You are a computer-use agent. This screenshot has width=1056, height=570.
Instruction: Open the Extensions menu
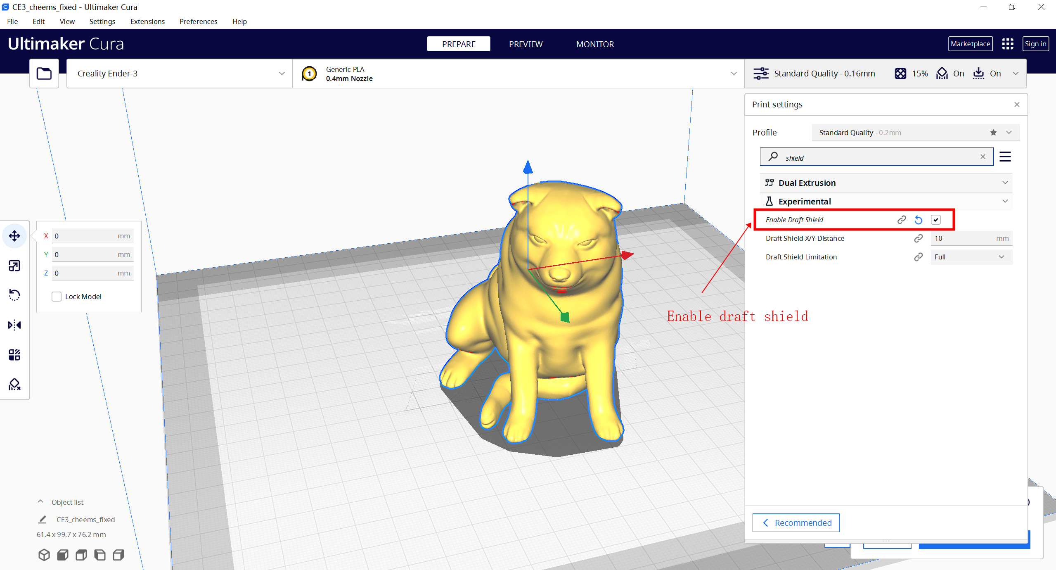tap(147, 21)
